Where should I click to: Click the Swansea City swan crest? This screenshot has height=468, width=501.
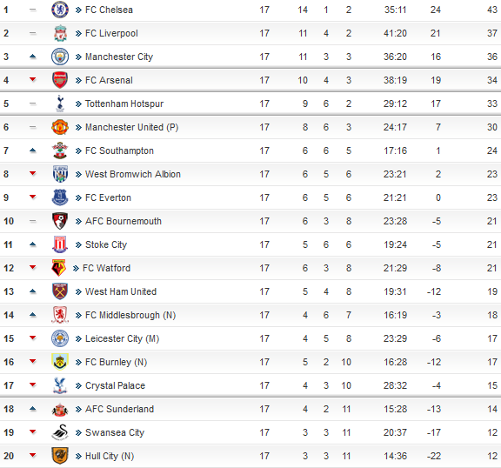(60, 432)
